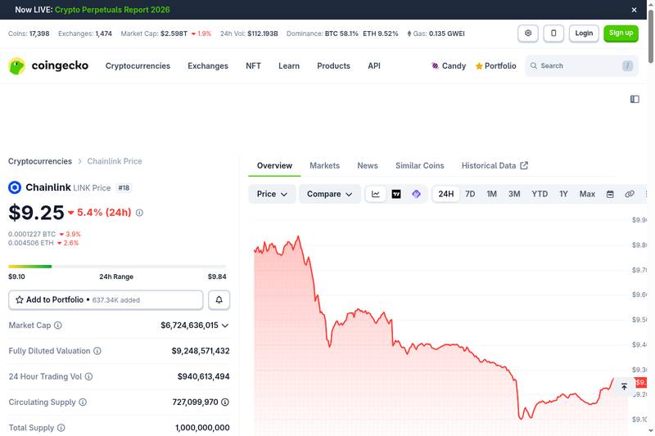Show Market Cap info tooltip

click(x=58, y=325)
